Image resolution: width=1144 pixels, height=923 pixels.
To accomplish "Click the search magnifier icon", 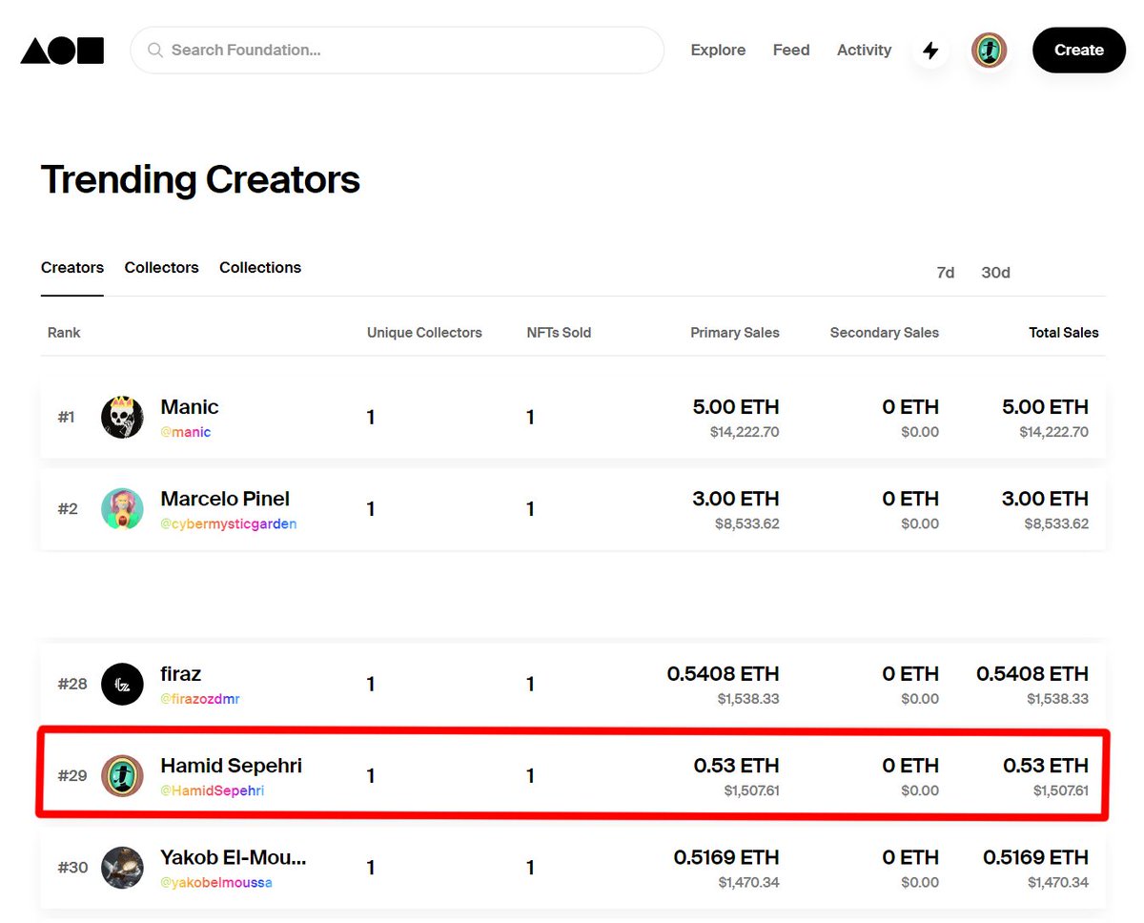I will (155, 51).
